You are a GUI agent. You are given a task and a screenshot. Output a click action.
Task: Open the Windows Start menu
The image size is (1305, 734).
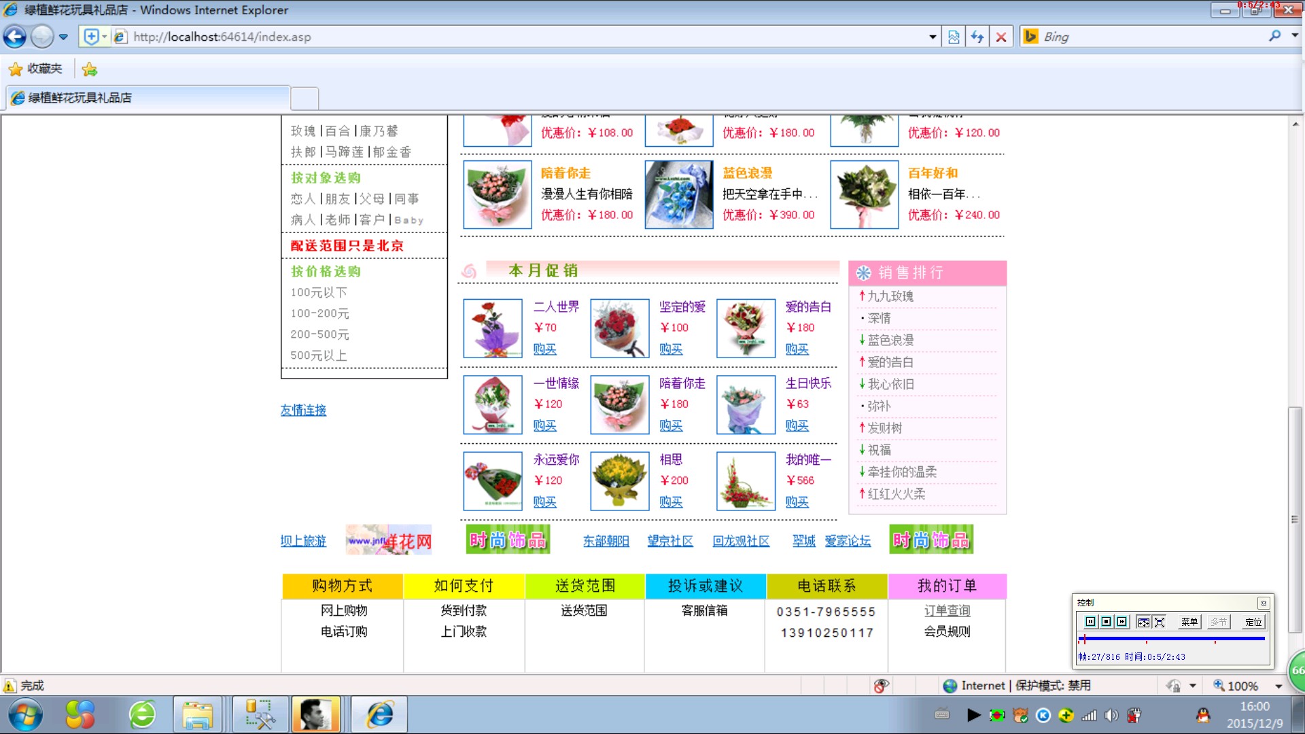(26, 714)
